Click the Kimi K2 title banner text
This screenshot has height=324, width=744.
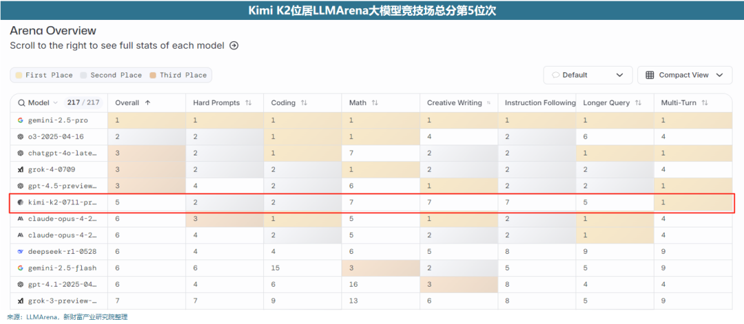point(372,10)
